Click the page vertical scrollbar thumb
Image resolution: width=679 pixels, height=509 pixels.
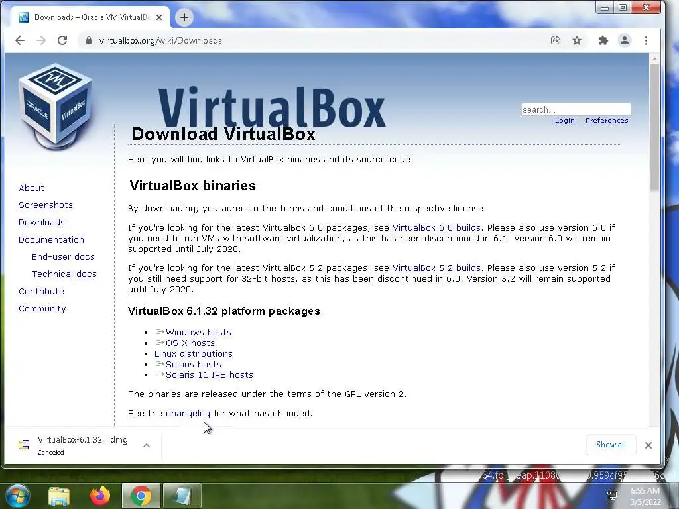(x=654, y=128)
